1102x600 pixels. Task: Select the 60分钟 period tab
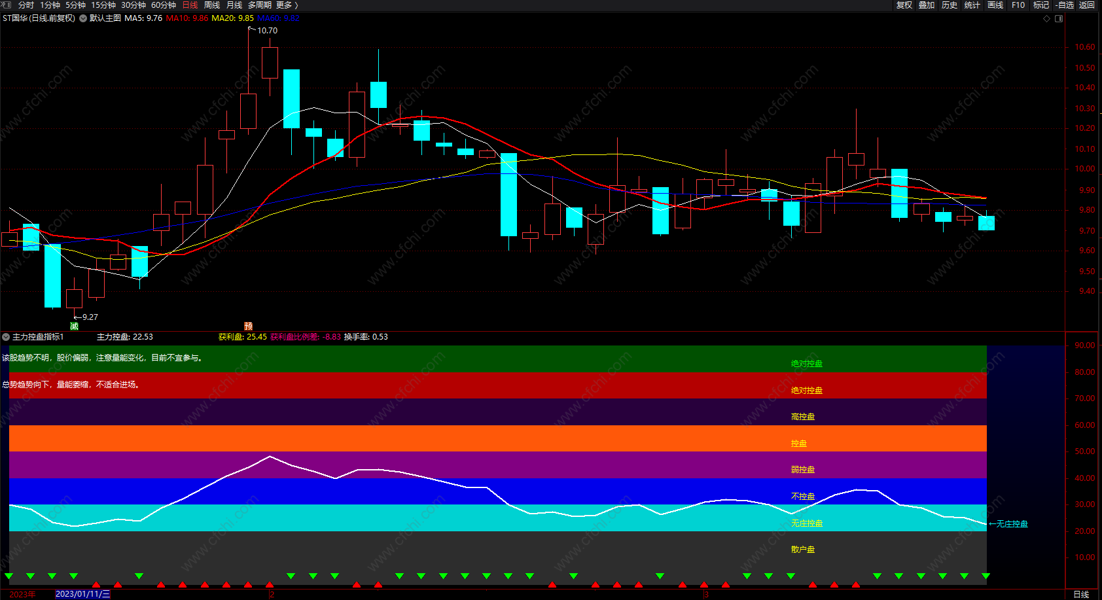coord(164,5)
